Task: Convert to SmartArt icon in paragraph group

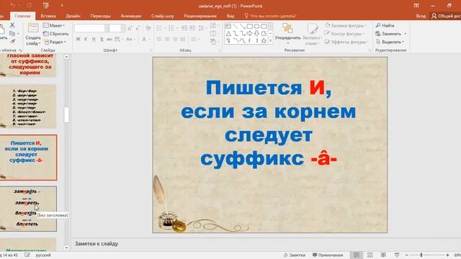Action: 214,42
